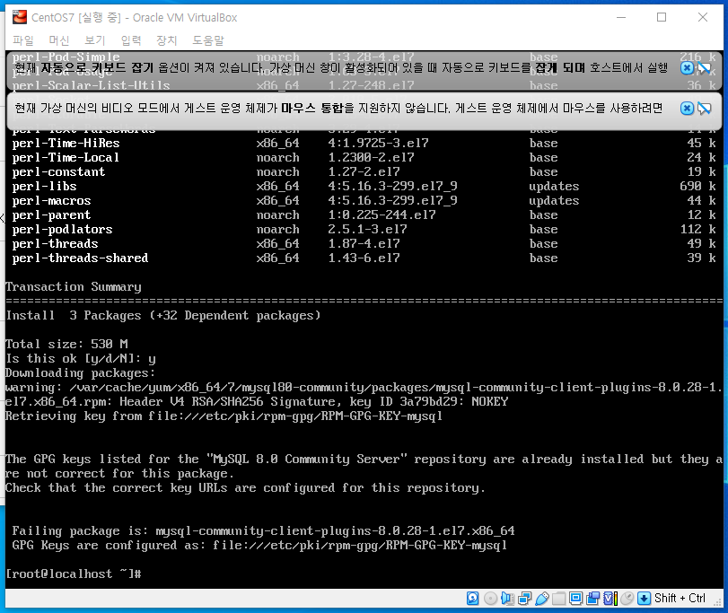Click the hard disk activity indicator icon
728x613 pixels.
473,599
